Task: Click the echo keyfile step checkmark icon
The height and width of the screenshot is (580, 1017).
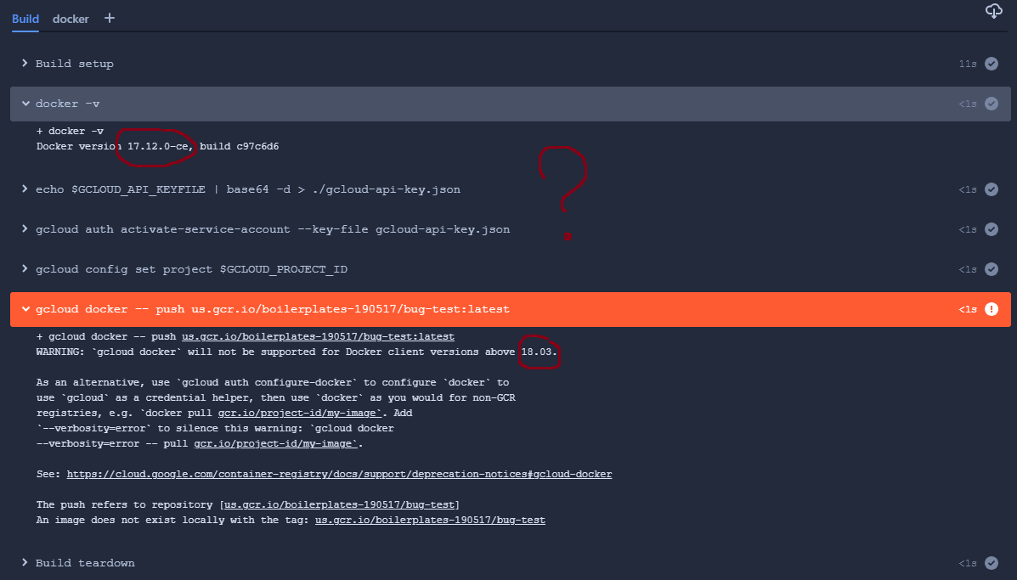Action: (x=991, y=189)
